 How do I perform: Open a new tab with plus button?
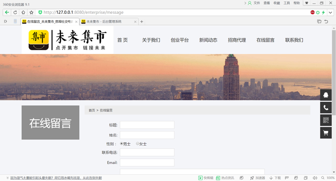(142, 21)
